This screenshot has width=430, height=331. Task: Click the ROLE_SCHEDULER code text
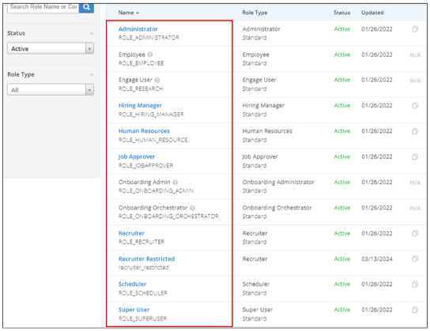142,293
